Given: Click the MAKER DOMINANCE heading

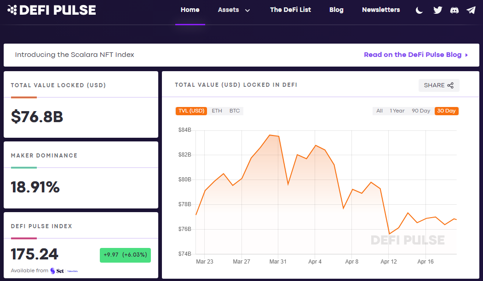Looking at the screenshot, I should click(44, 156).
